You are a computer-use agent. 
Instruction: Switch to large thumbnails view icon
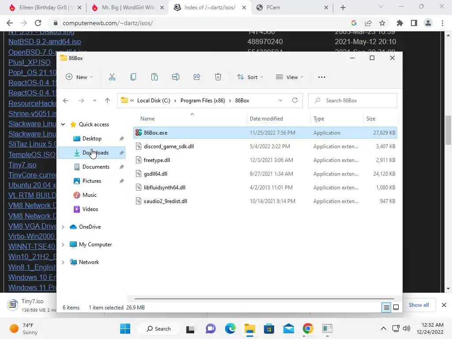(x=396, y=307)
